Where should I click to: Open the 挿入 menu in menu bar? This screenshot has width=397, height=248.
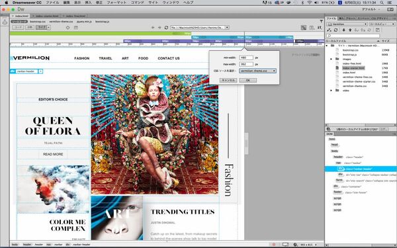[x=88, y=3]
